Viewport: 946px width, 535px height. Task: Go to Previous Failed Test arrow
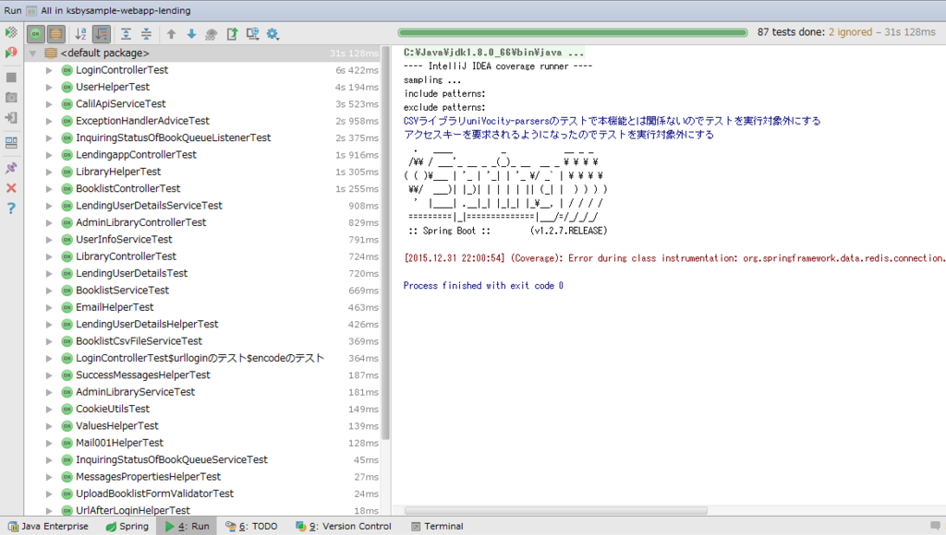(171, 34)
